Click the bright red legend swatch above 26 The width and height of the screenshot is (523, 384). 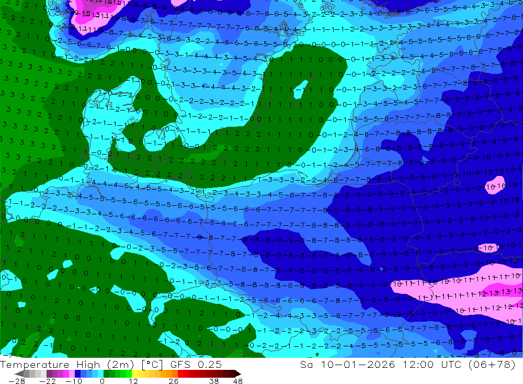point(180,374)
